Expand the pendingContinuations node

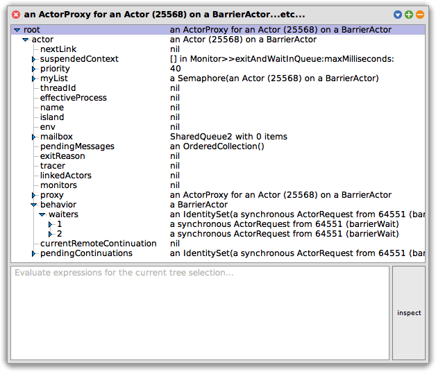point(33,253)
